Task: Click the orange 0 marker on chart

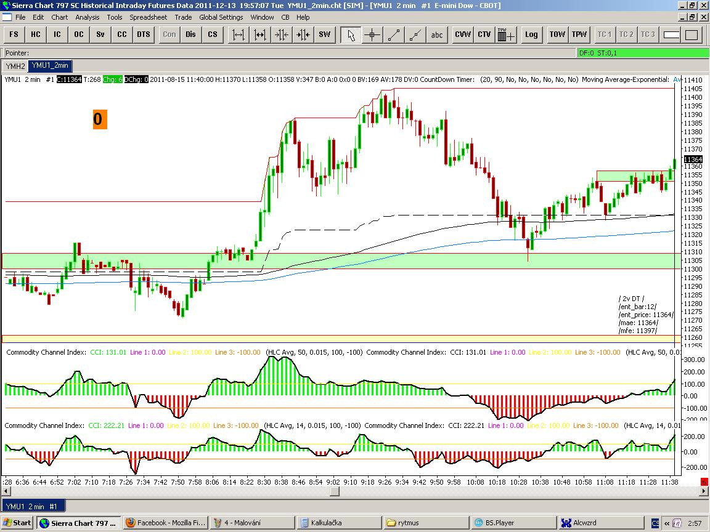Action: (x=100, y=119)
